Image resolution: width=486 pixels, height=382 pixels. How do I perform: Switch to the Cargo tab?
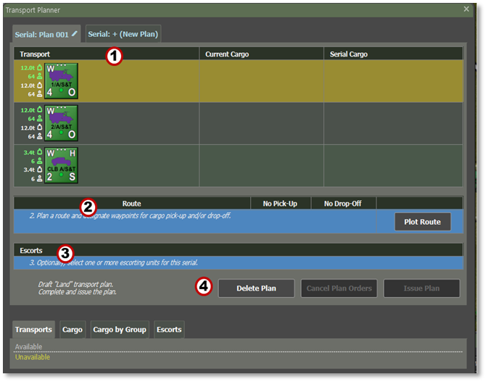(x=73, y=330)
